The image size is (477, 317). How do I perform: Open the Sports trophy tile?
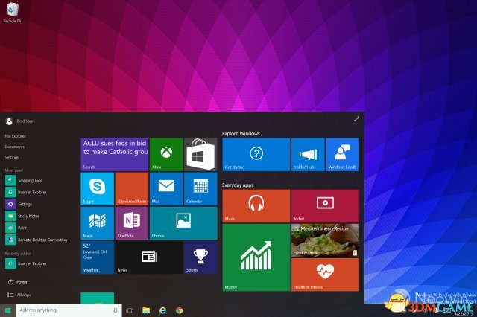pyautogui.click(x=200, y=257)
